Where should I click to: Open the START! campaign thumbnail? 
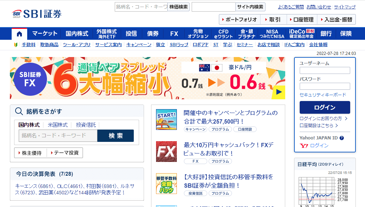pyautogui.click(x=166, y=119)
